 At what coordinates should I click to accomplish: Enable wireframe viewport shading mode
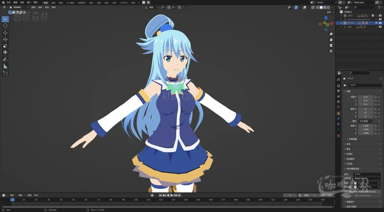pyautogui.click(x=317, y=7)
